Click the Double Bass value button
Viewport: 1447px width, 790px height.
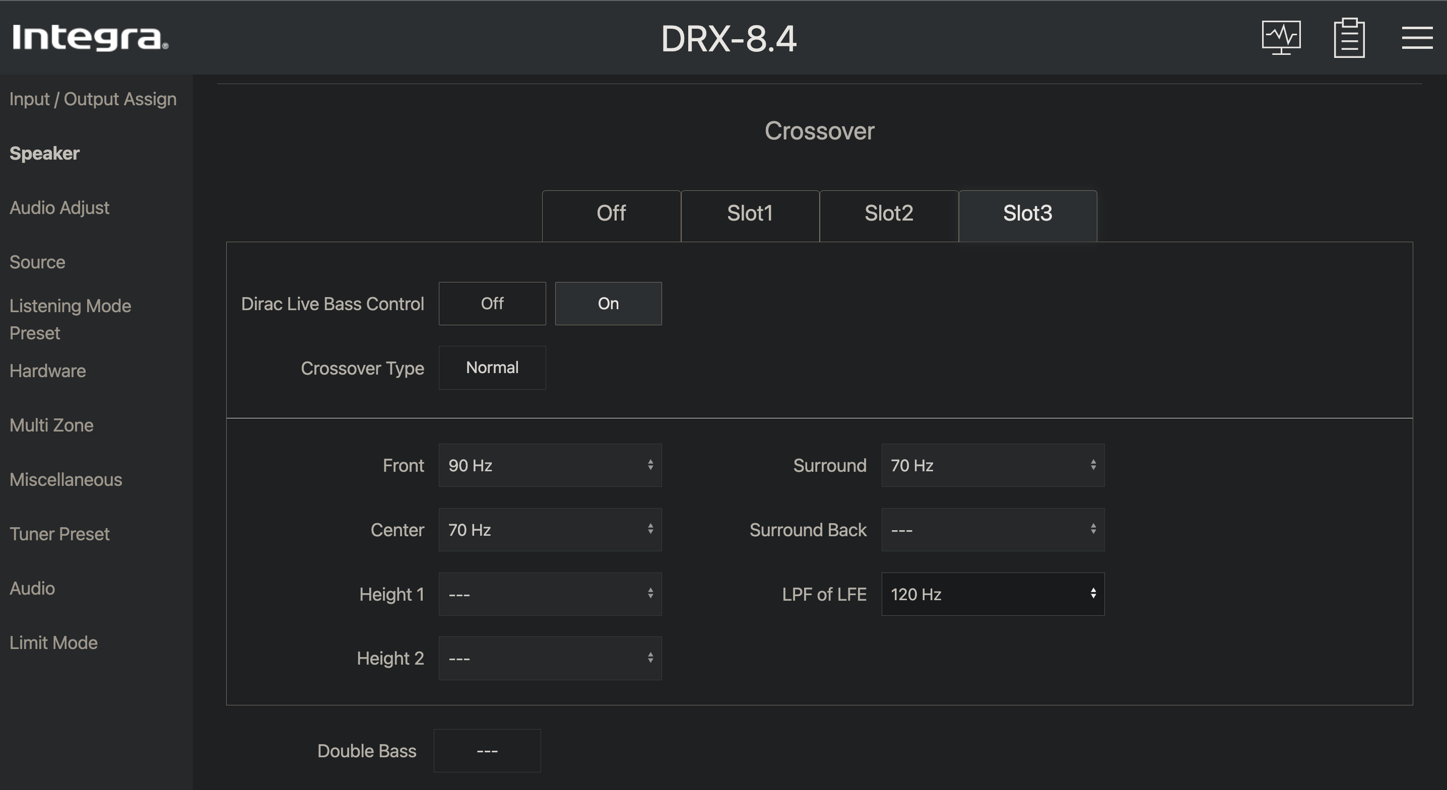pos(487,751)
